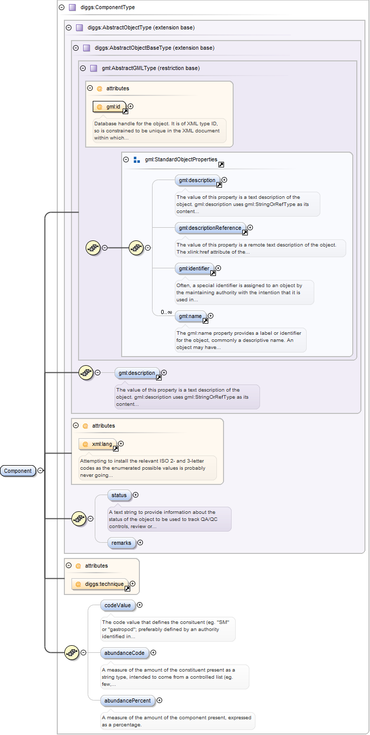Click the arrow link icon on diggs:technique
Viewport: 370px width, 735px height.
(127, 588)
